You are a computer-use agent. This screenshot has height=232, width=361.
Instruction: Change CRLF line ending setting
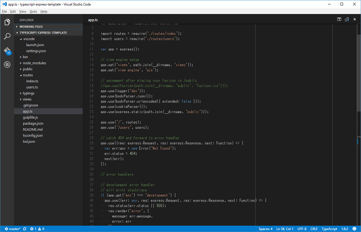point(314,229)
